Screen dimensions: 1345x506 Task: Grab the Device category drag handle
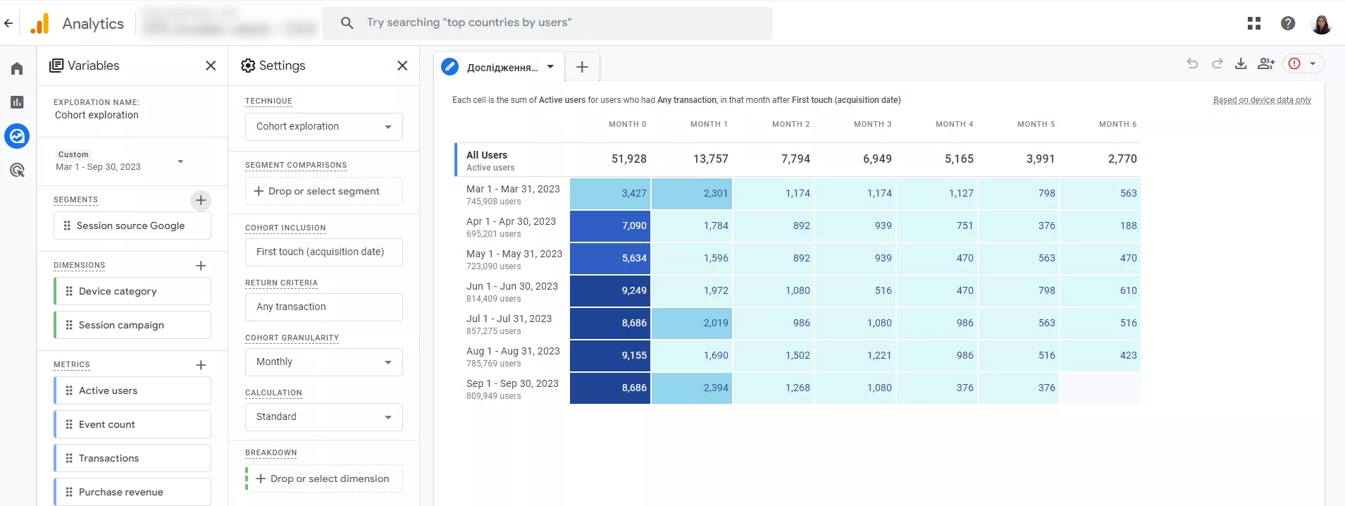tap(69, 291)
